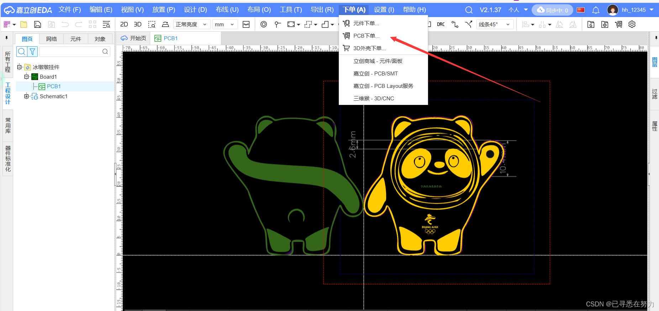Switch to 3D view
Image resolution: width=659 pixels, height=311 pixels.
(138, 24)
